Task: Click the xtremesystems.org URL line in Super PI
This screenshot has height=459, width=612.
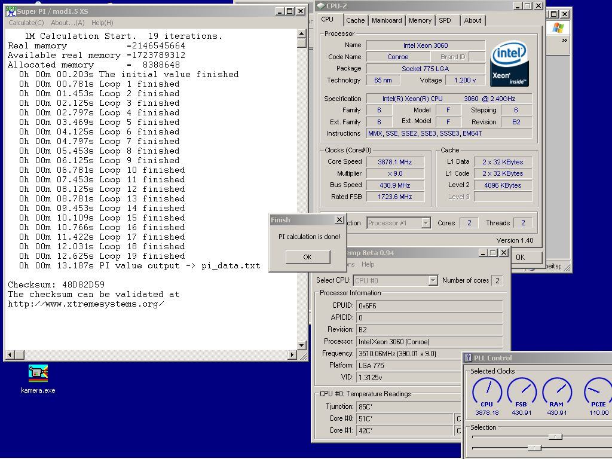Action: point(86,304)
